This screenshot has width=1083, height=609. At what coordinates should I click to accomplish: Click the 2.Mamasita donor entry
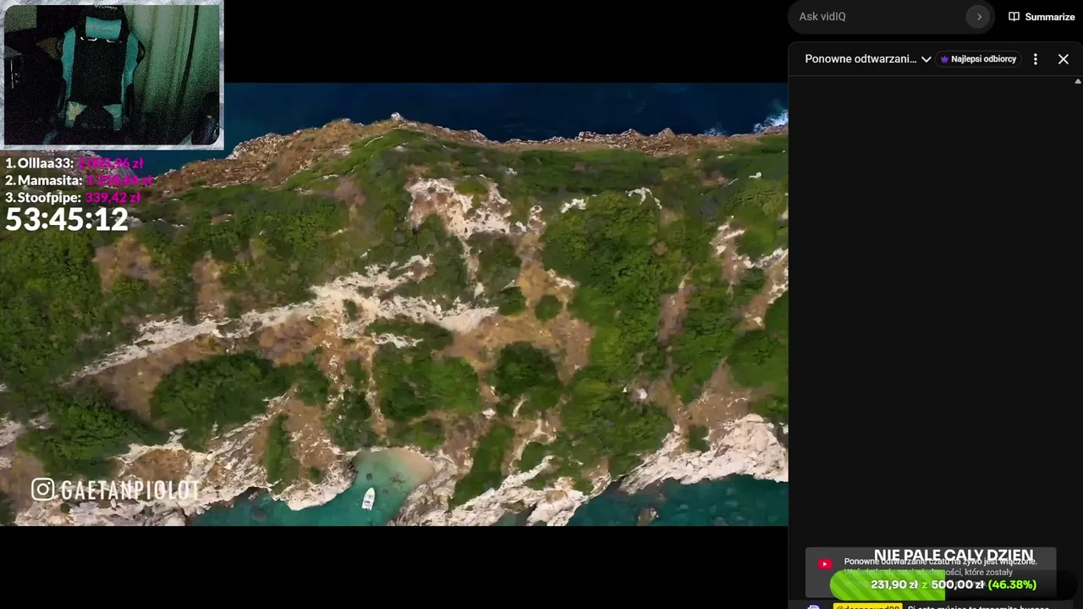(x=79, y=180)
